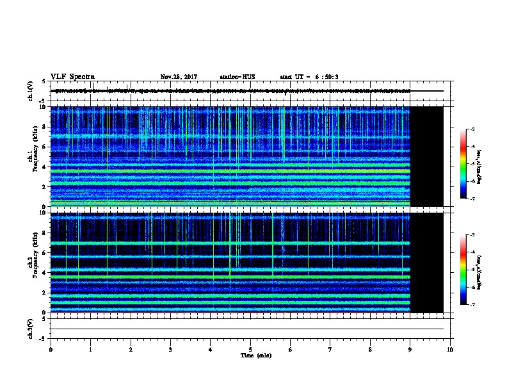Image resolution: width=507 pixels, height=392 pixels.
Task: Click tick label "3" on the Time axis
Action: coord(170,350)
